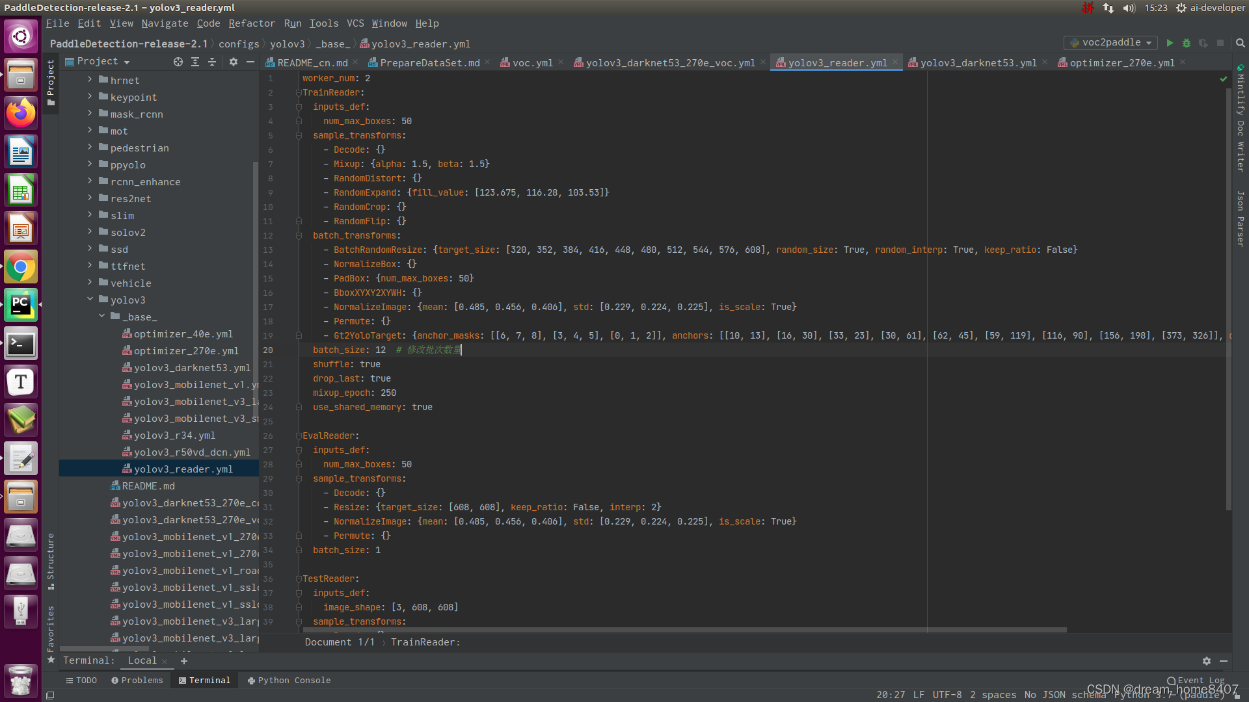Open yolov3_darknet53.yml in the project tree

coord(192,367)
